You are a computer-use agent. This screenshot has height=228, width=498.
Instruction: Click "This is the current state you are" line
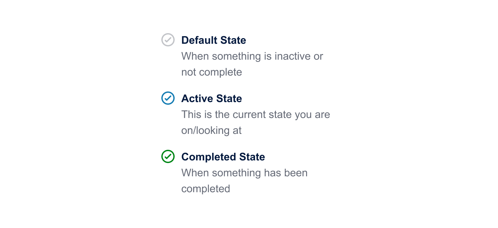[256, 114]
